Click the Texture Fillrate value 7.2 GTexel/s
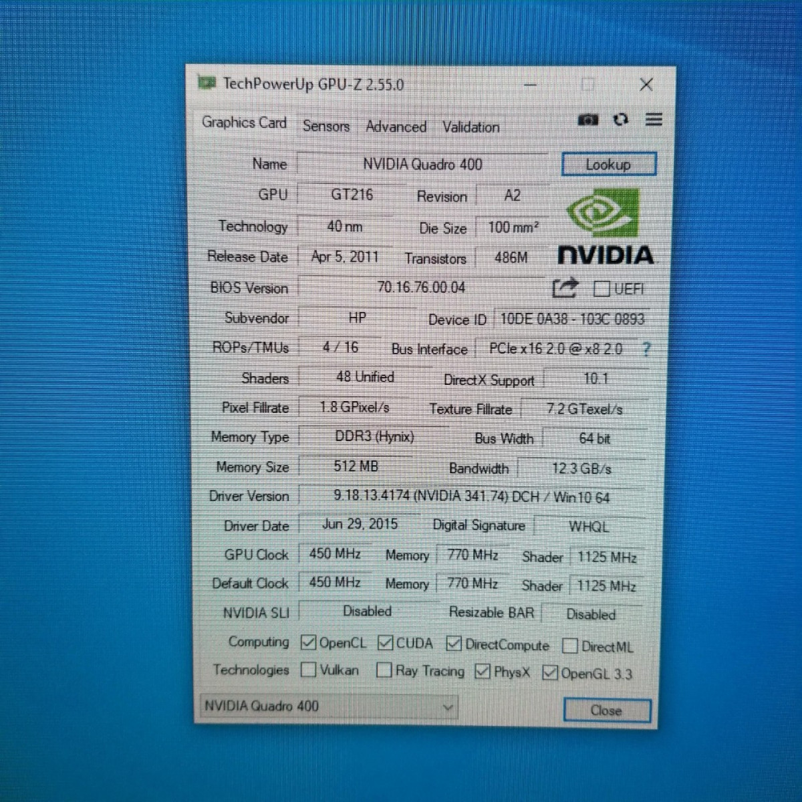Screen dimensions: 802x802 pyautogui.click(x=584, y=409)
